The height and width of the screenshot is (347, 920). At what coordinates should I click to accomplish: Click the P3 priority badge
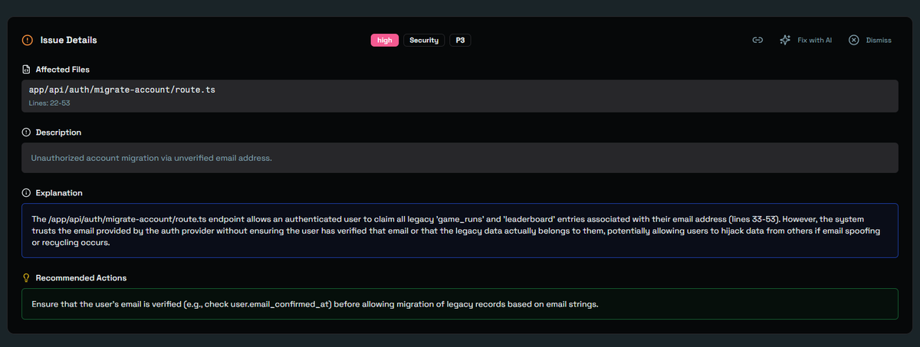[460, 40]
